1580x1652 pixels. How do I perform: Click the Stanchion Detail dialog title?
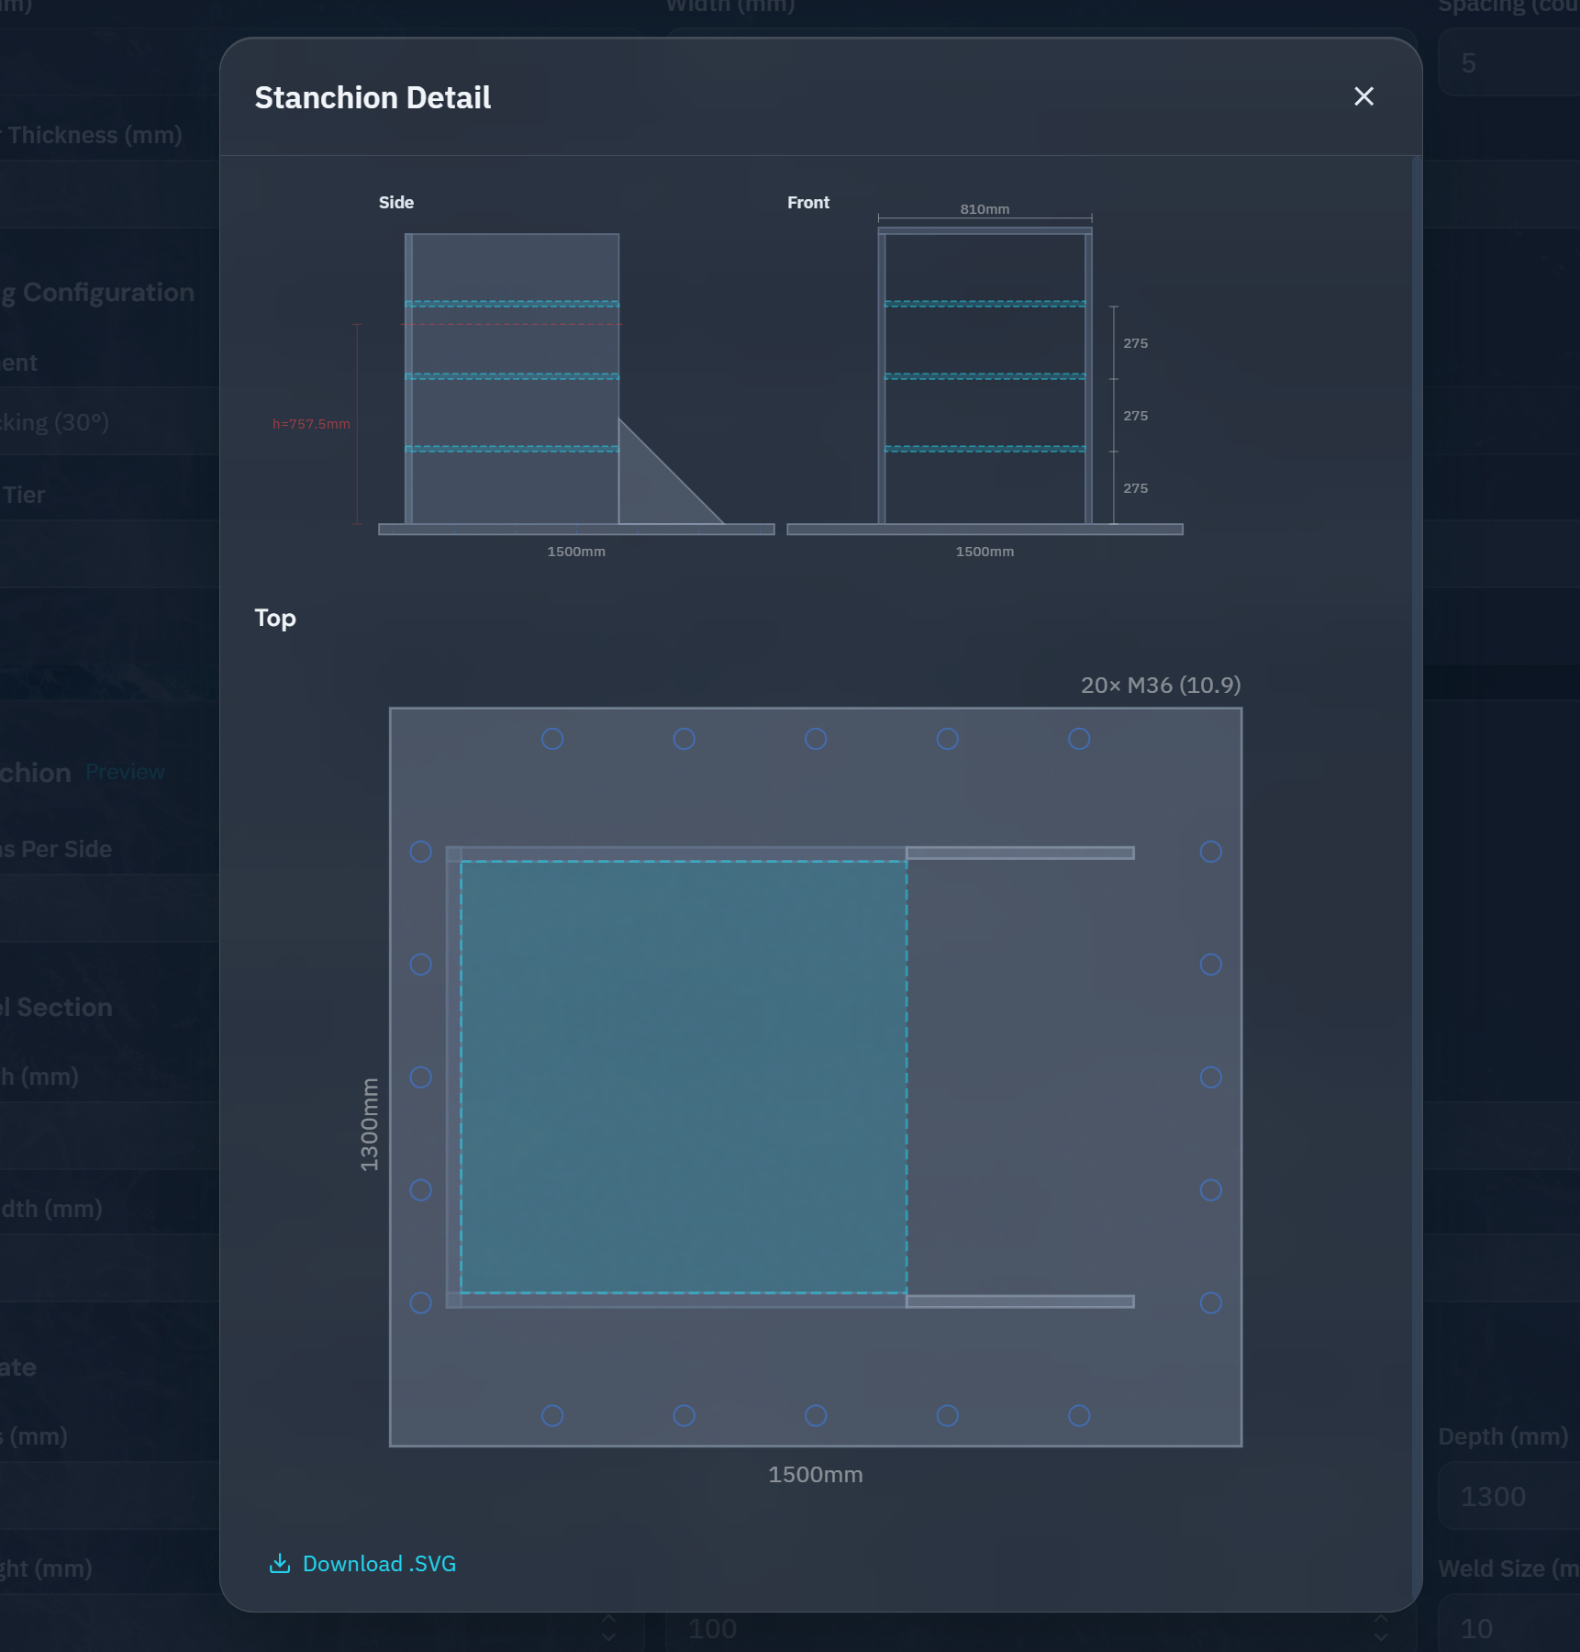pyautogui.click(x=373, y=97)
